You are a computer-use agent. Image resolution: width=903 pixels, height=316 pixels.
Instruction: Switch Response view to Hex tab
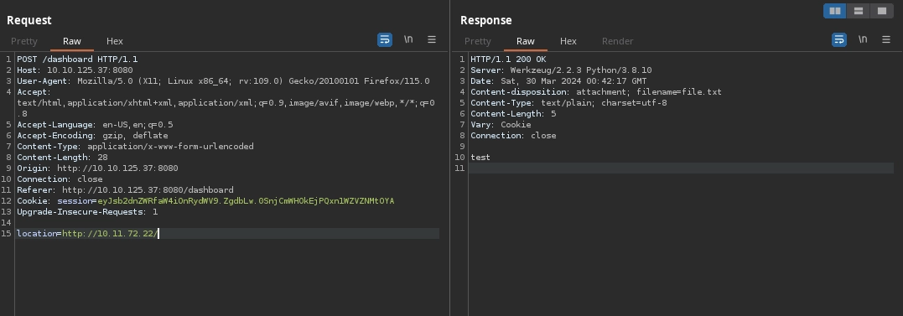click(x=568, y=41)
